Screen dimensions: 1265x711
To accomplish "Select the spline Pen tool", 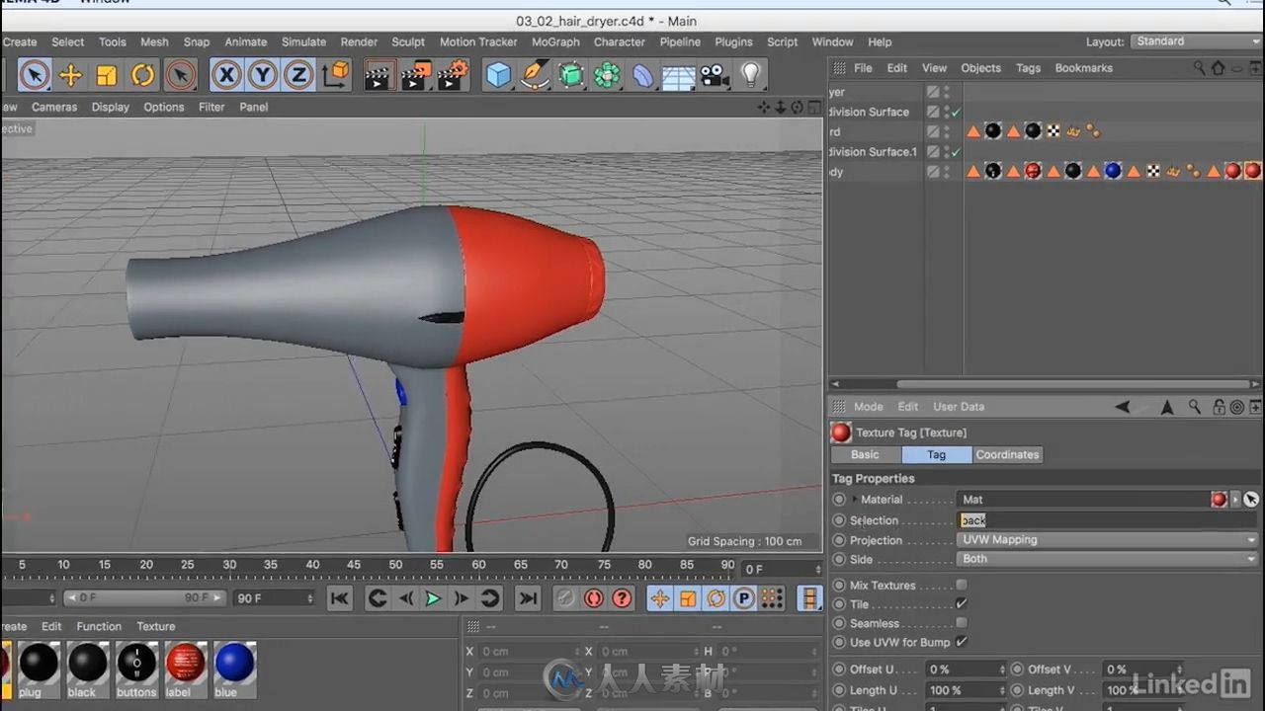I will point(535,75).
